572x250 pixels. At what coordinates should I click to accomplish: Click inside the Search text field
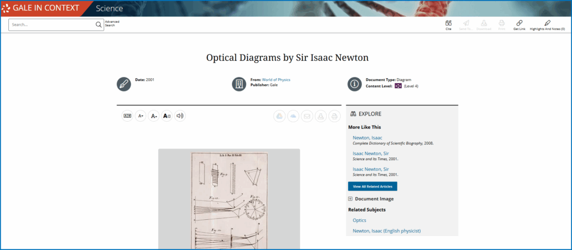(x=53, y=25)
